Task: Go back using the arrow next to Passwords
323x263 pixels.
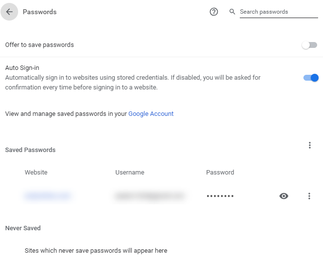Action: tap(9, 12)
